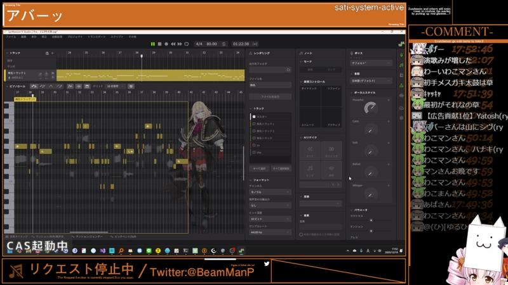Click the select all tracks button
This screenshot has width=508, height=285.
point(259,169)
